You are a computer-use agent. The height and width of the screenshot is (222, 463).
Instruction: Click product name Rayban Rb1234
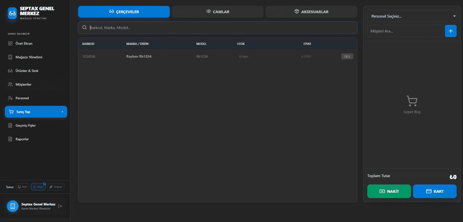pyautogui.click(x=139, y=56)
